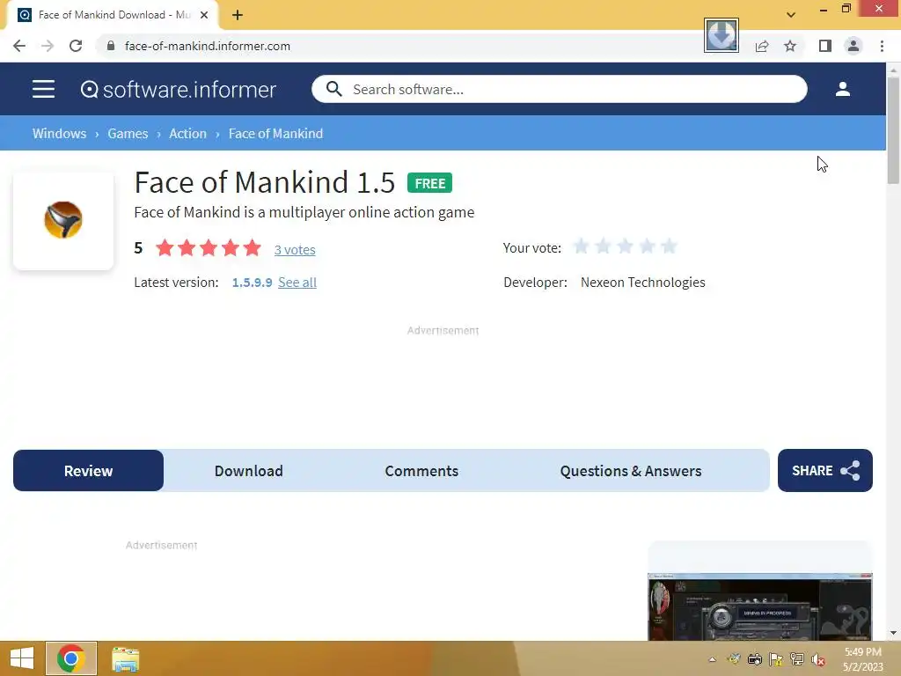Open Action Center flag icon
The width and height of the screenshot is (901, 676).
[x=776, y=659]
